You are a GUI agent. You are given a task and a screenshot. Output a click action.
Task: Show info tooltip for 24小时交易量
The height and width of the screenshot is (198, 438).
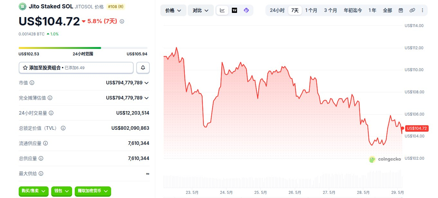pyautogui.click(x=51, y=113)
